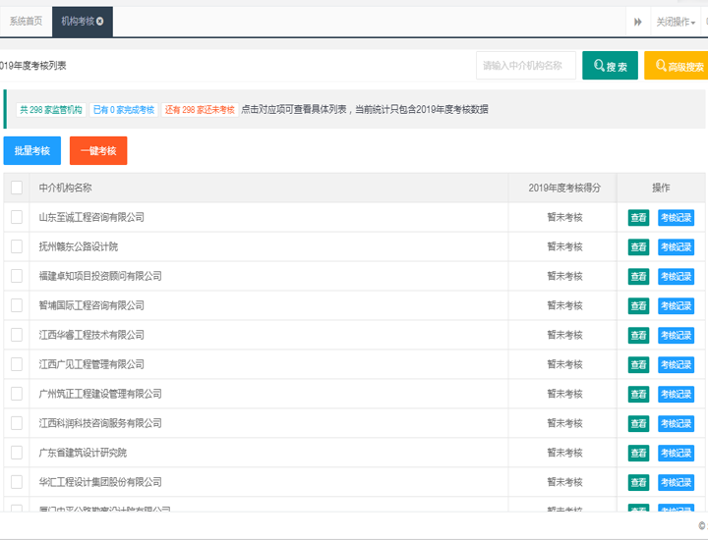Open 考核记录 for 江西科润科技咨询服务有限公司

coord(676,424)
